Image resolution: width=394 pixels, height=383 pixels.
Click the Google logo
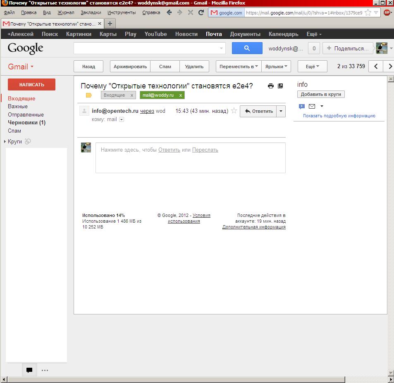point(25,48)
